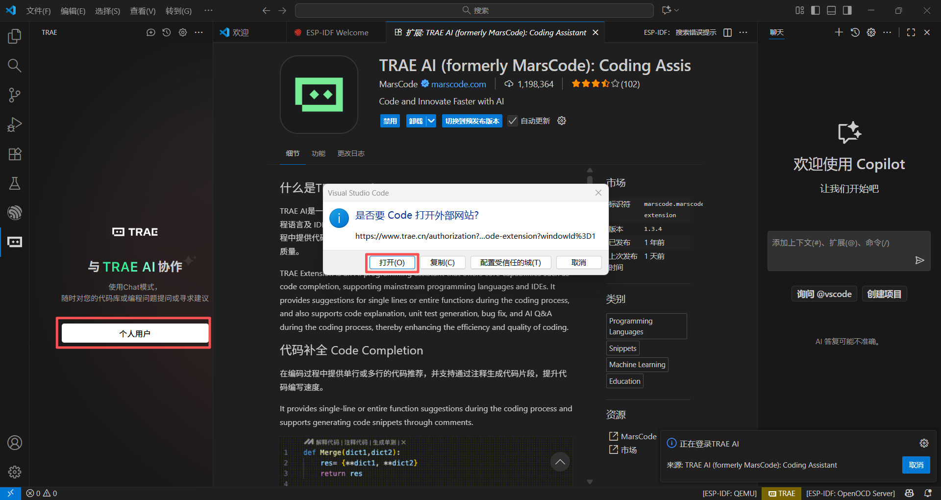Open the Testing flask view
The image size is (941, 500).
(x=15, y=183)
